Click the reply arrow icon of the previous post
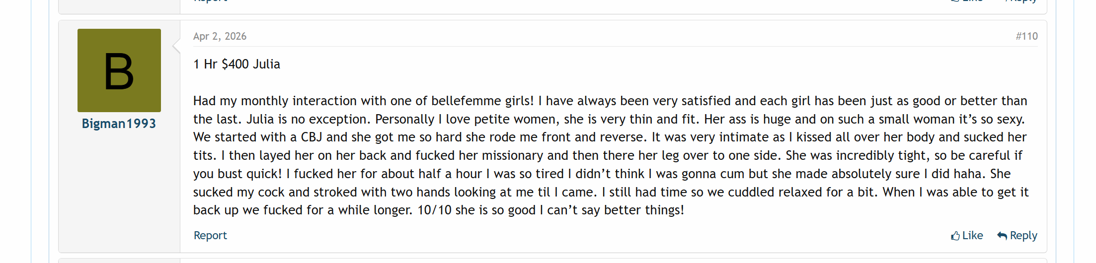 click(1006, 1)
